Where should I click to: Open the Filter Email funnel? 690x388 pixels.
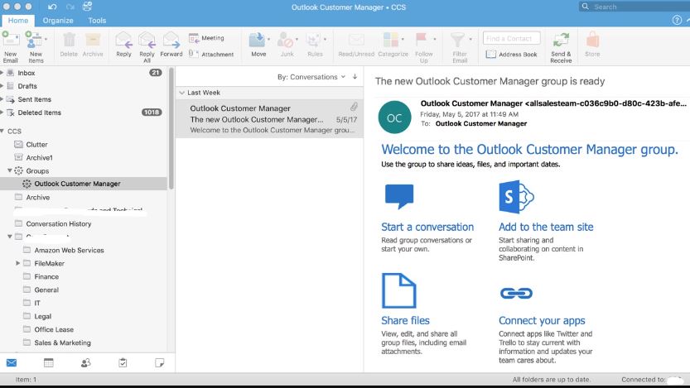(457, 40)
